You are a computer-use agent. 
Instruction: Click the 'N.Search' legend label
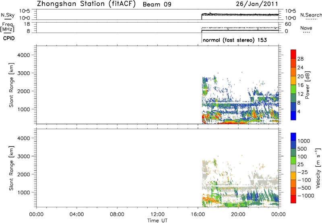(x=311, y=15)
